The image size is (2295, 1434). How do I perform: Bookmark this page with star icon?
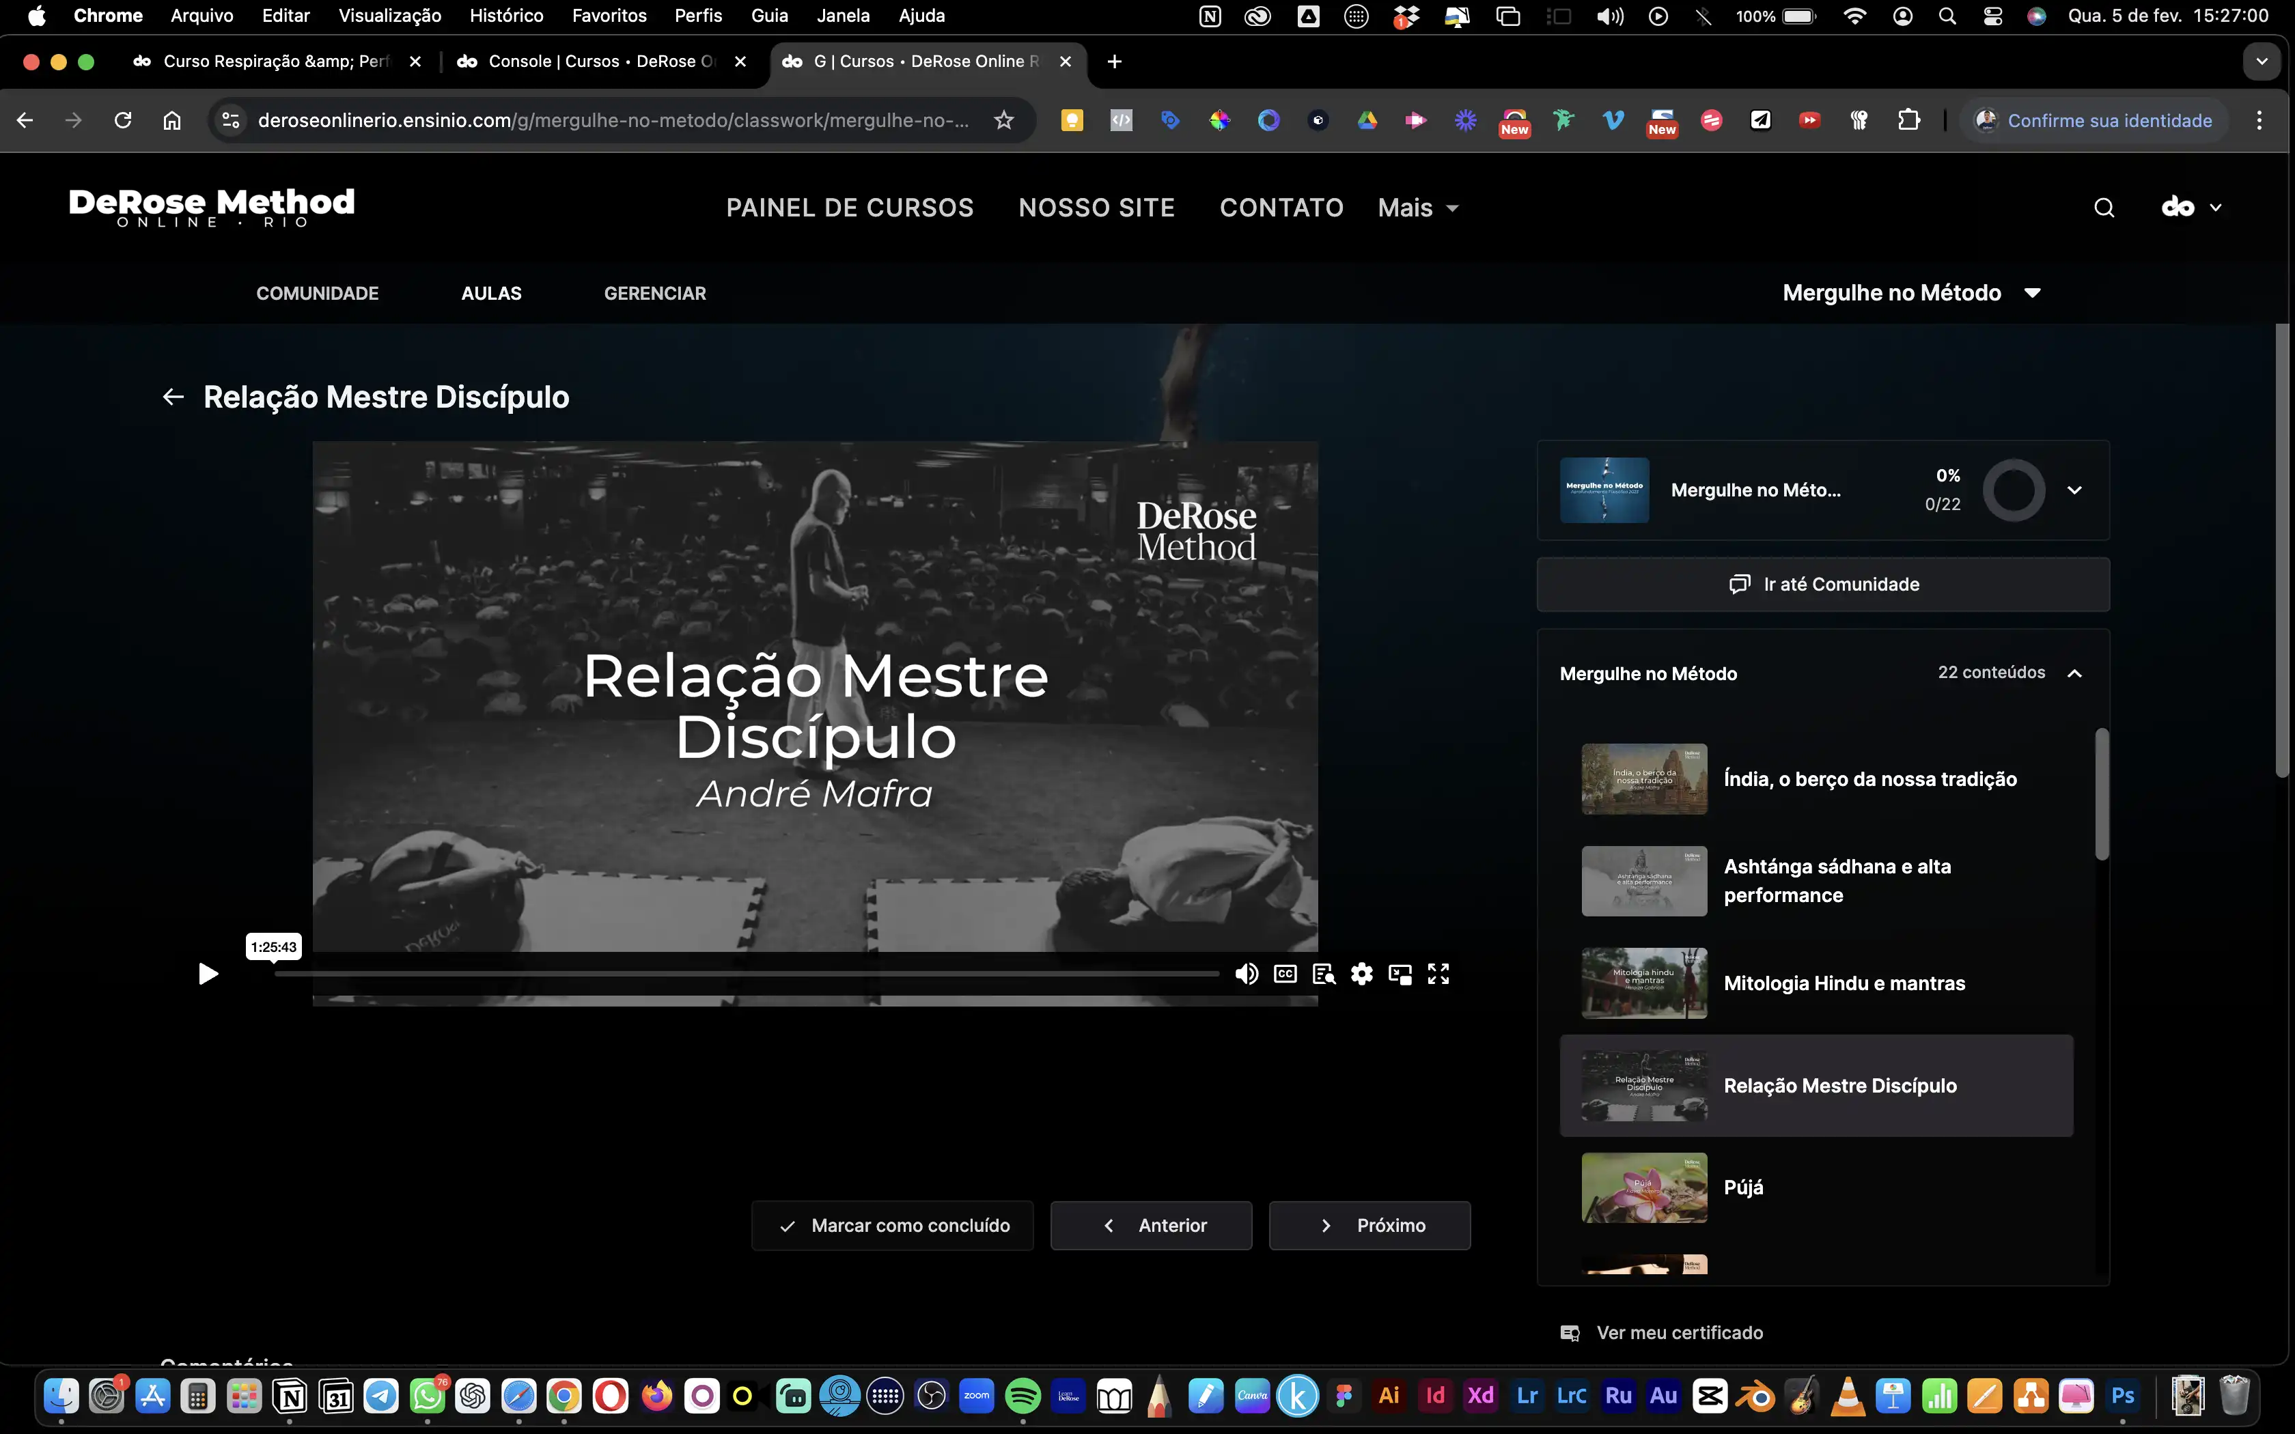tap(1003, 120)
